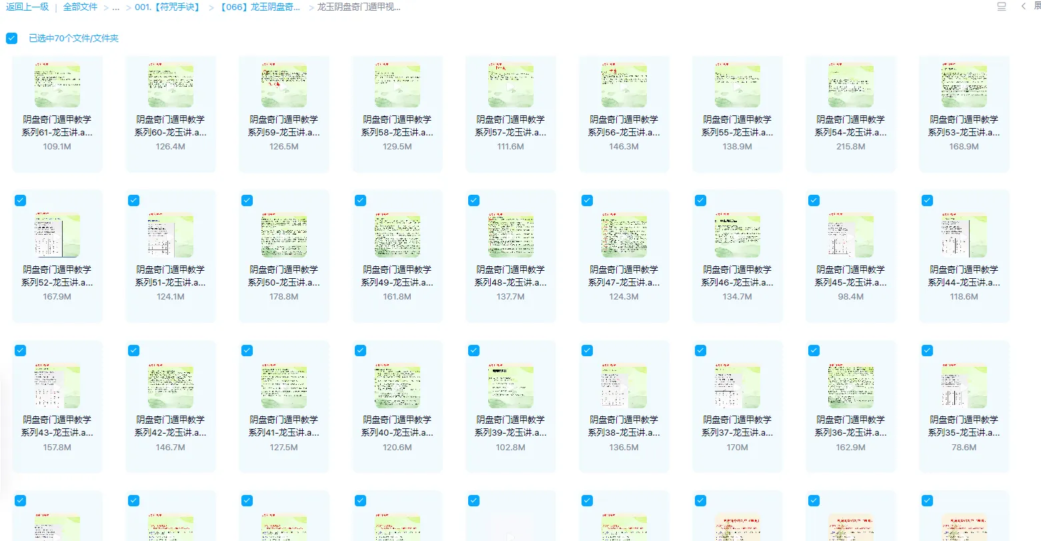Click the 102.8M size under 系列39
This screenshot has height=541, width=1041.
tap(511, 447)
